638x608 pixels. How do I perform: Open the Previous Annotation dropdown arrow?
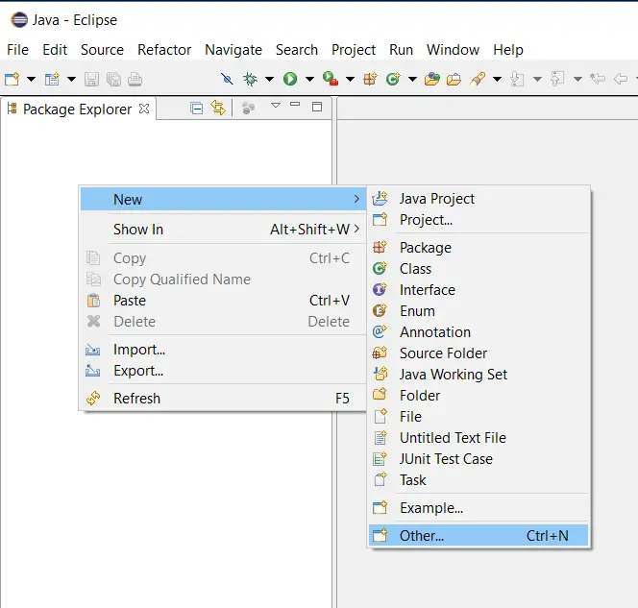pyautogui.click(x=577, y=79)
